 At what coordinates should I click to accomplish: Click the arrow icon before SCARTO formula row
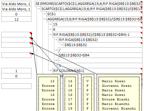[x=38, y=9]
